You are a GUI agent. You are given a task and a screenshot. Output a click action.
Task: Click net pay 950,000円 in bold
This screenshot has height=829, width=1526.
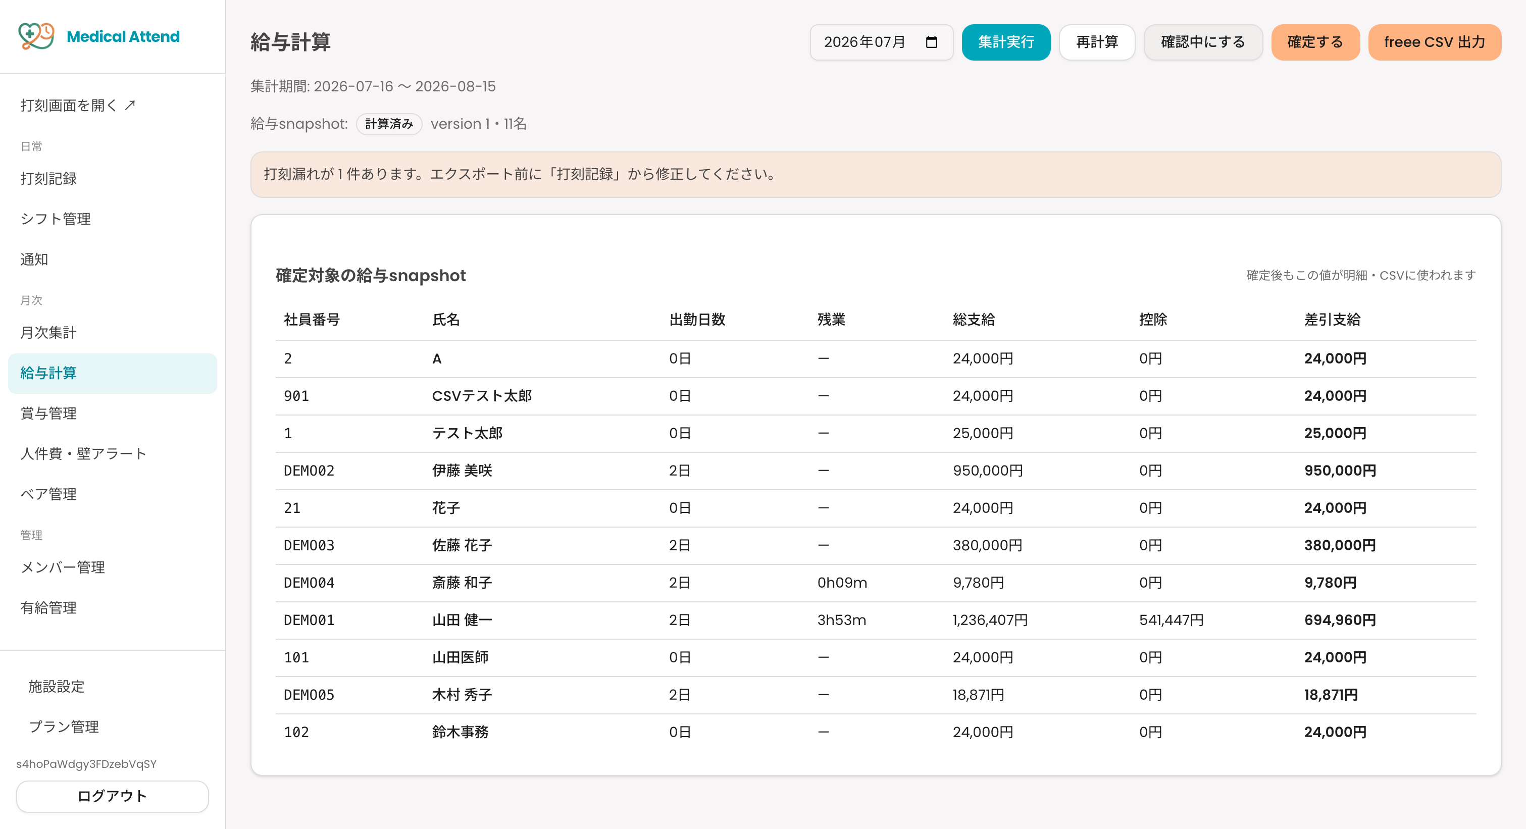(1340, 471)
